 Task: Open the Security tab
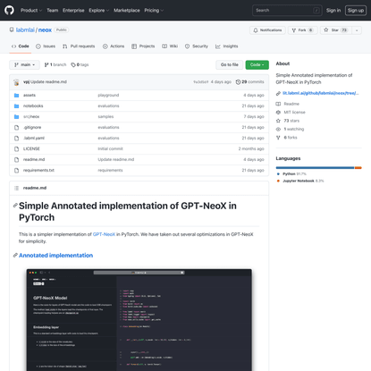click(197, 46)
